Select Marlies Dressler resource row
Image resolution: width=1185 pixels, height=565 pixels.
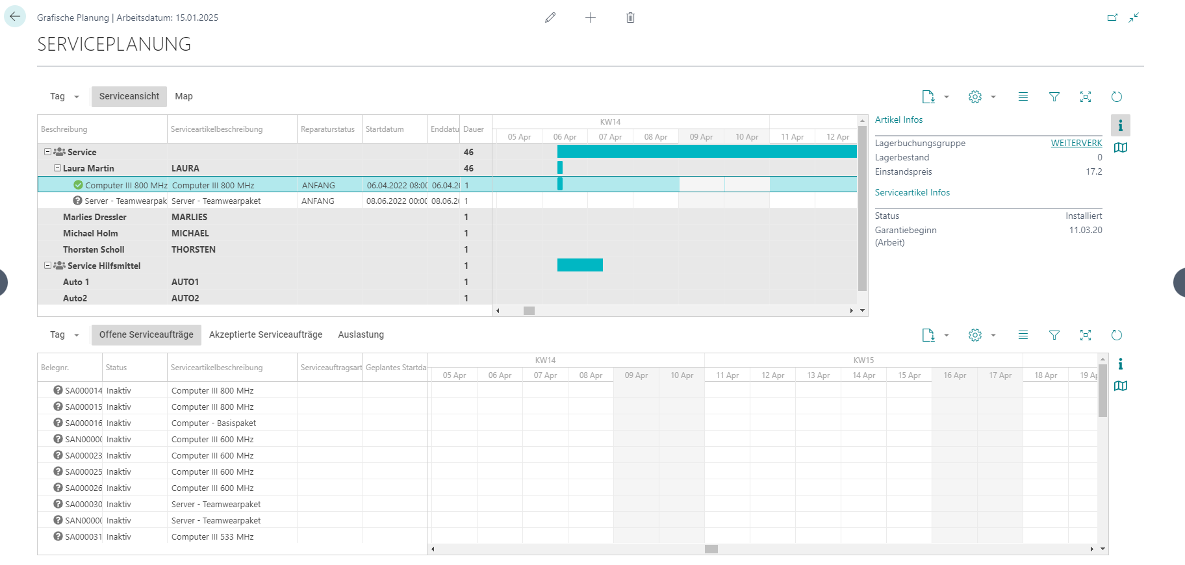click(265, 217)
